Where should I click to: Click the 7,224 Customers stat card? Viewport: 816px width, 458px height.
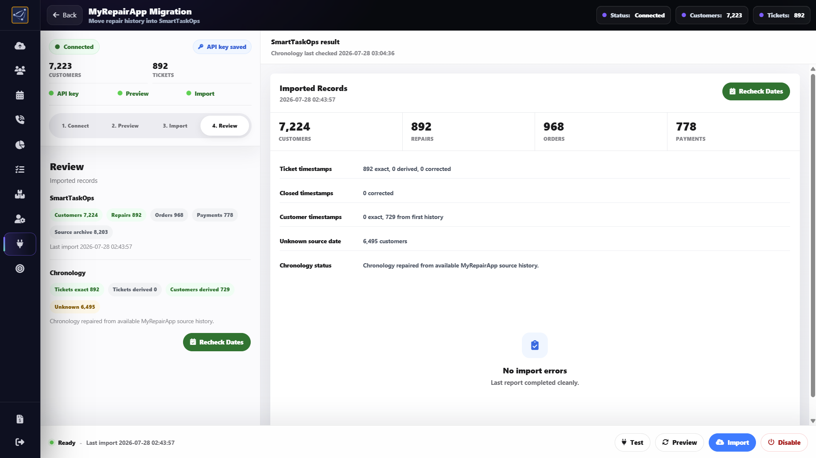click(336, 132)
